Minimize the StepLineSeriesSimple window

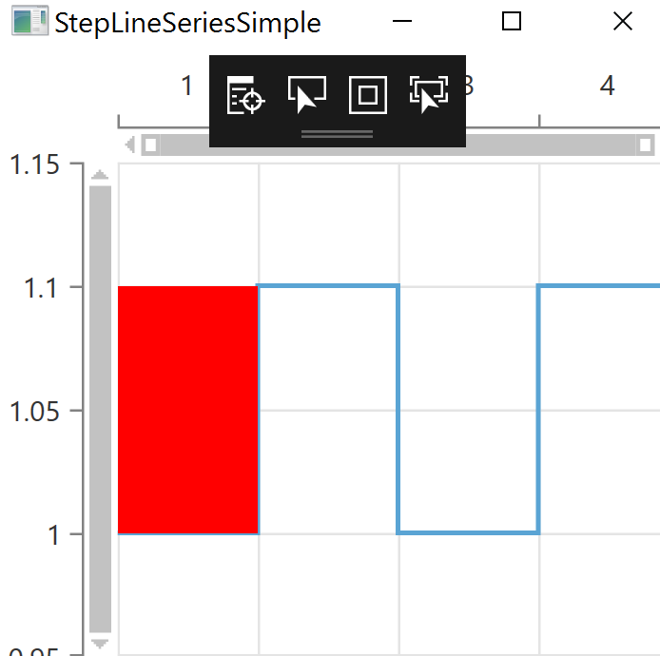tap(402, 22)
